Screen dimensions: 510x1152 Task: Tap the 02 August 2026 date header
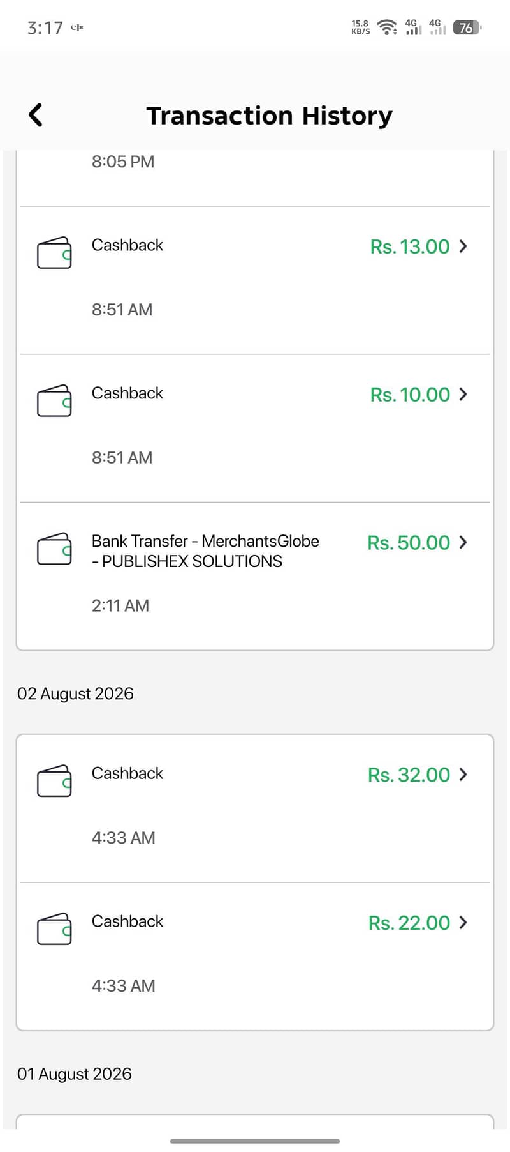point(75,693)
